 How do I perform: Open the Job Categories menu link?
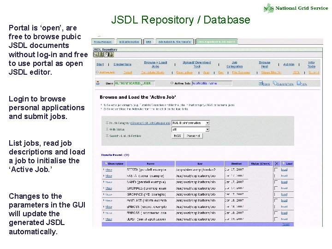click(x=234, y=65)
